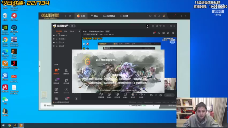Open the 多人连麦 tool
Image resolution: width=228 pixels, height=128 pixels.
pyautogui.click(x=66, y=81)
